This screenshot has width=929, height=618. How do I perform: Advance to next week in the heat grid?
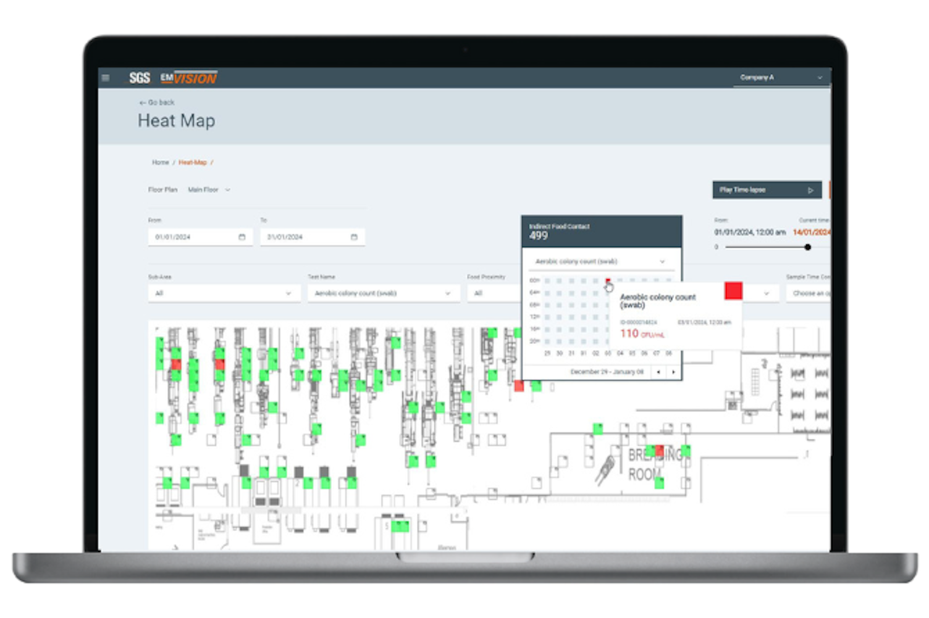(673, 372)
